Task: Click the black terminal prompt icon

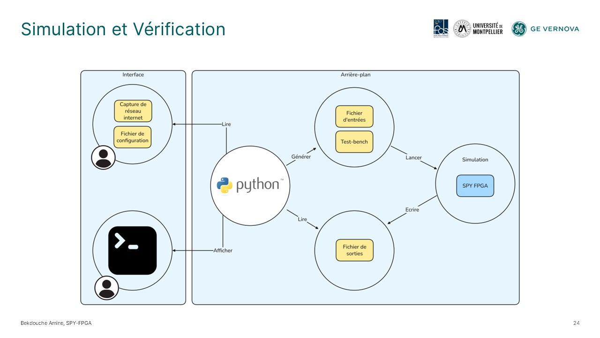Action: click(x=132, y=250)
